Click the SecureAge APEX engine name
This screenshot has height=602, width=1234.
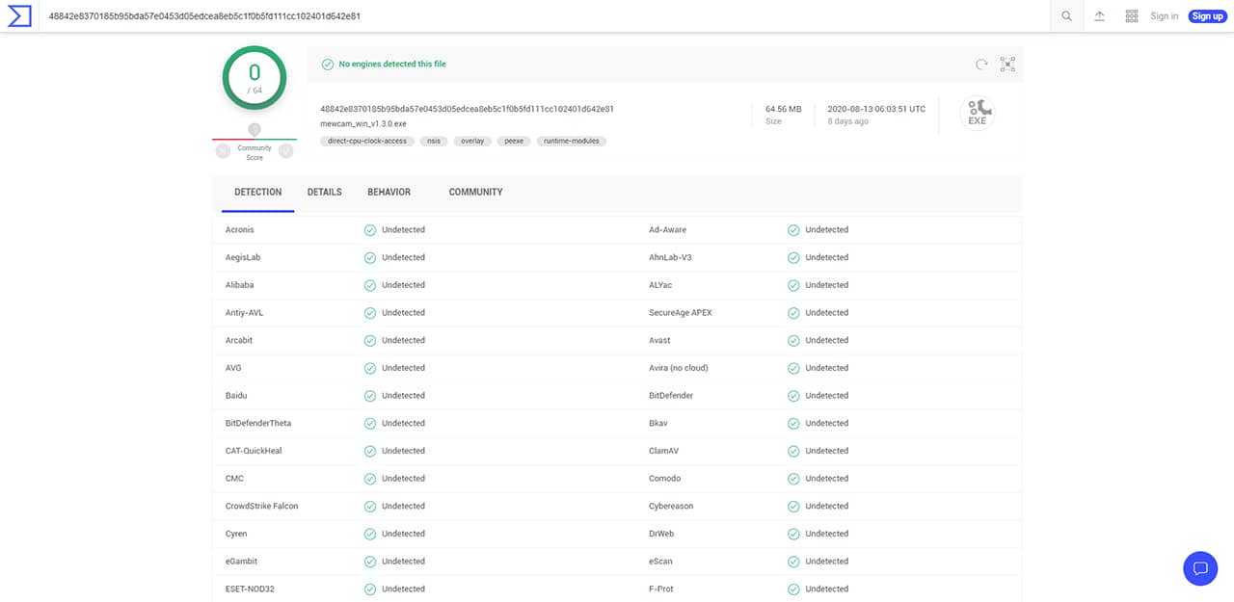pyautogui.click(x=681, y=313)
